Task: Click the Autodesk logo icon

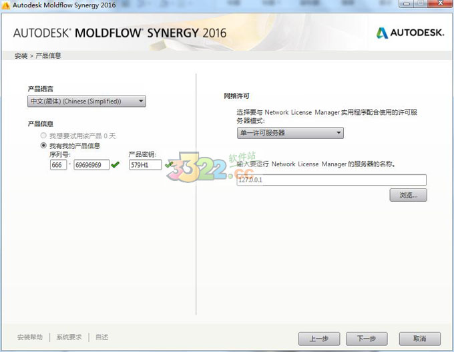Action: (x=382, y=33)
